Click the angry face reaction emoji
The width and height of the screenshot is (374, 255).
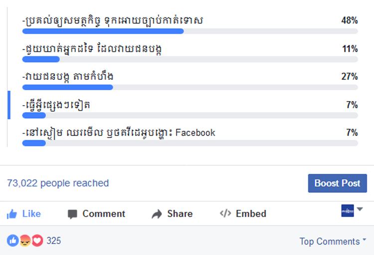tap(25, 241)
